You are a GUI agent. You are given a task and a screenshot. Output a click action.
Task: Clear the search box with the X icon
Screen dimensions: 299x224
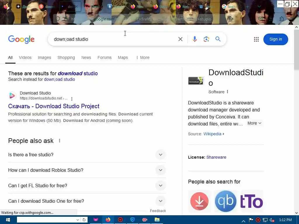click(180, 39)
